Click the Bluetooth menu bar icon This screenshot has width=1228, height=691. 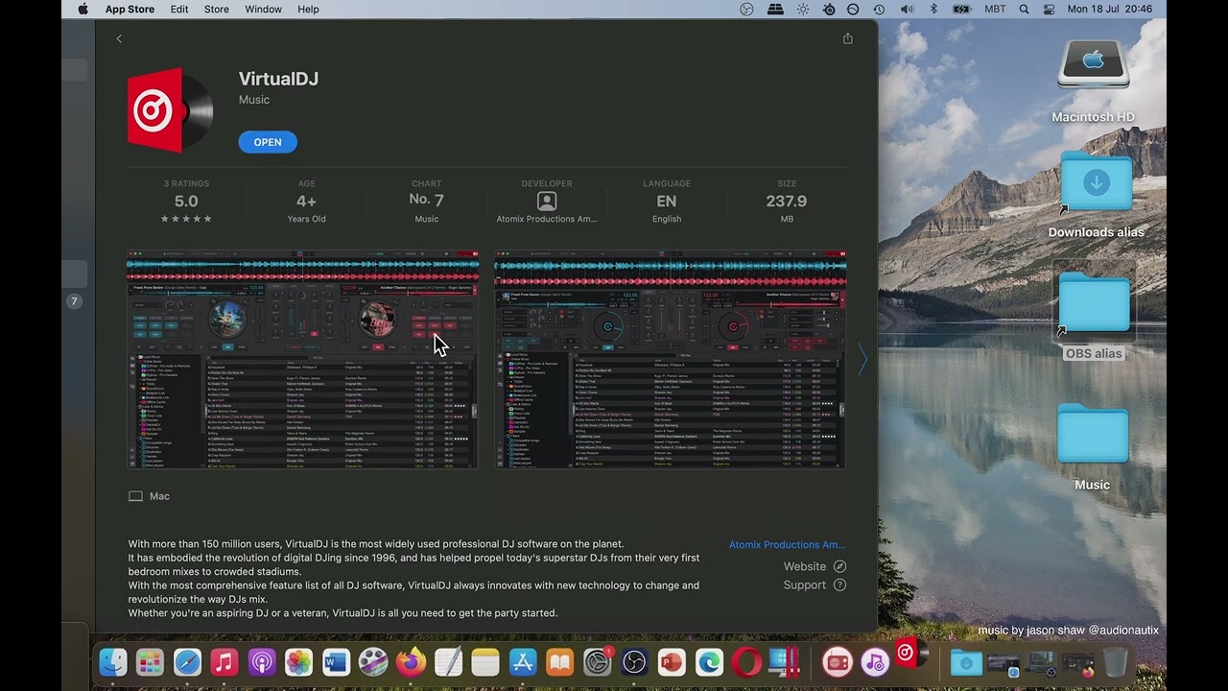point(933,9)
